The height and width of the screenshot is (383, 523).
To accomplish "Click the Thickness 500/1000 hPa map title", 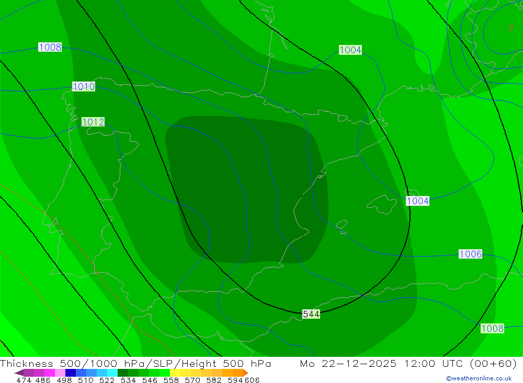I will click(135, 363).
